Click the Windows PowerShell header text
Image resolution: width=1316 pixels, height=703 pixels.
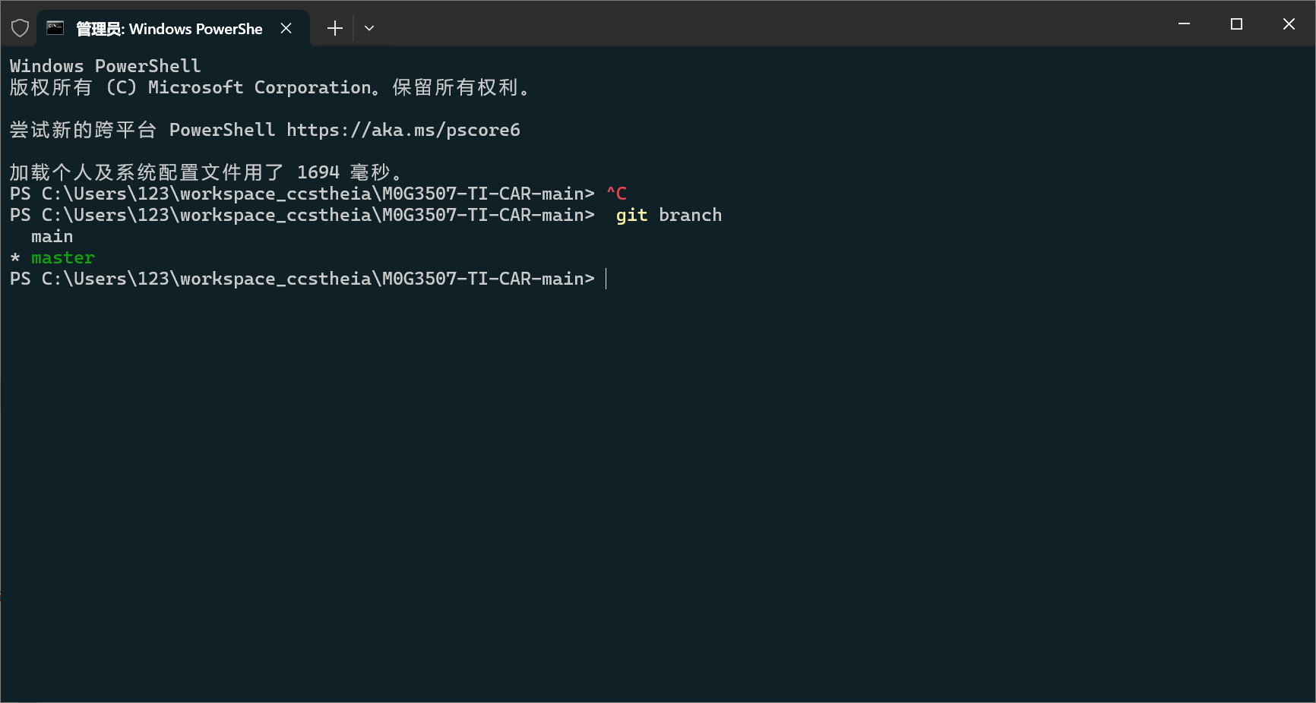click(x=105, y=67)
